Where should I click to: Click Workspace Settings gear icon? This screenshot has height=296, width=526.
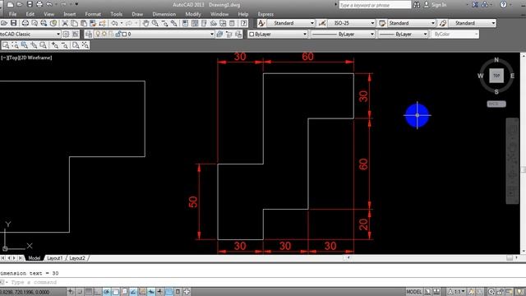66,34
